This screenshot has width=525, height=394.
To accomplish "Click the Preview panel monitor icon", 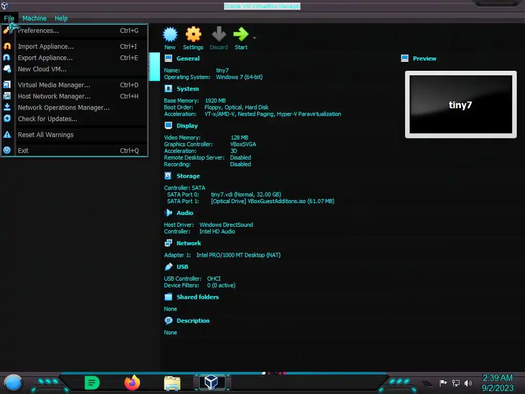I will (x=405, y=58).
